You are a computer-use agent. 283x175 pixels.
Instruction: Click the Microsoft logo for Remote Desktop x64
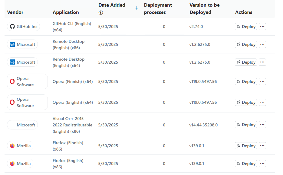[12, 62]
